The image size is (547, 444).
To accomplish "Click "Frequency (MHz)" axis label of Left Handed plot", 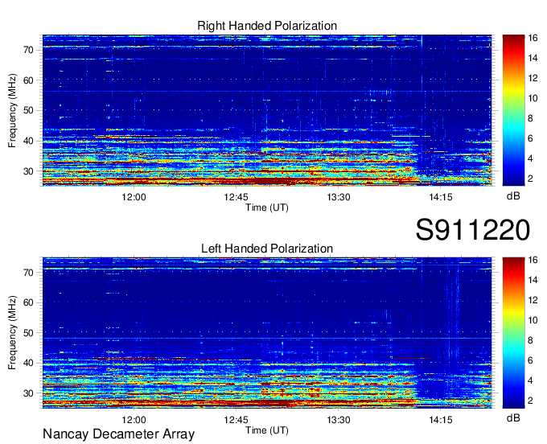I will point(12,333).
